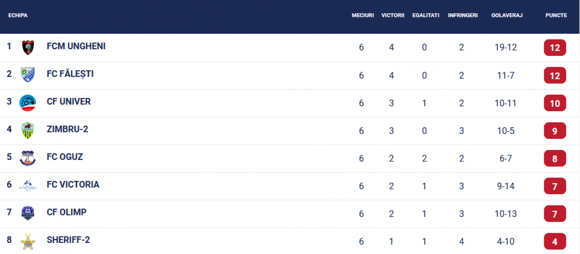Click the Sheriff-2 star logo
This screenshot has width=580, height=254.
(28, 241)
